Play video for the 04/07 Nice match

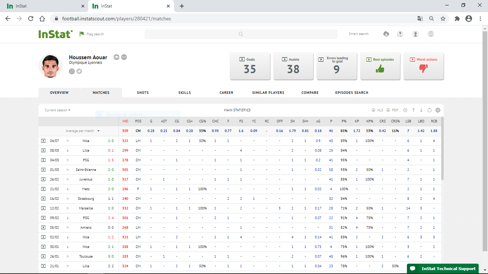pos(43,141)
